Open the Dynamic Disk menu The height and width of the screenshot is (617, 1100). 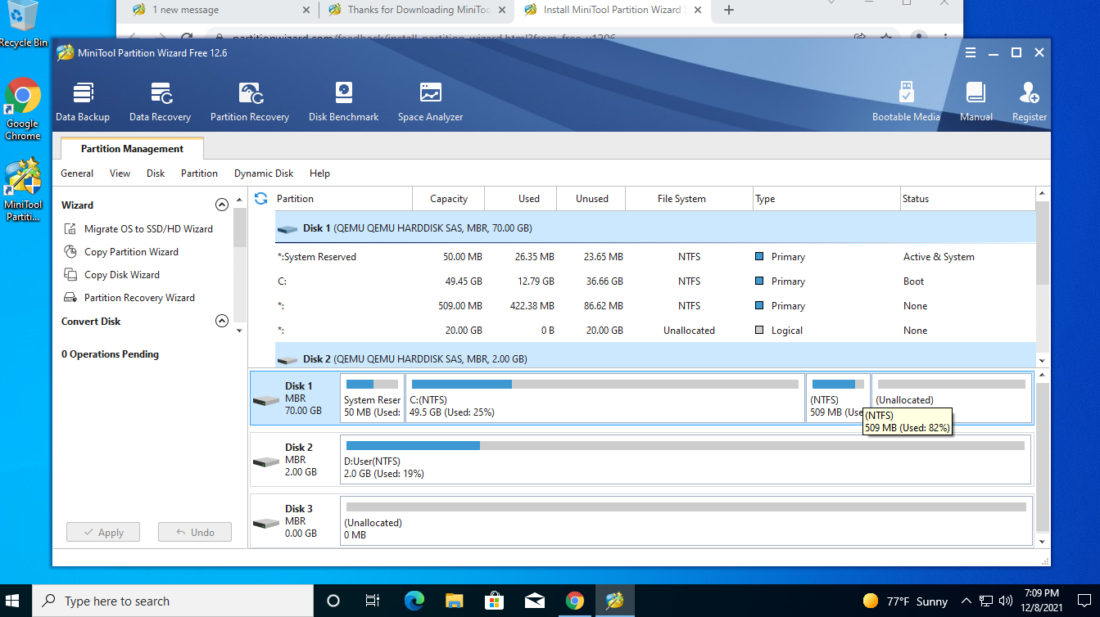pyautogui.click(x=264, y=173)
